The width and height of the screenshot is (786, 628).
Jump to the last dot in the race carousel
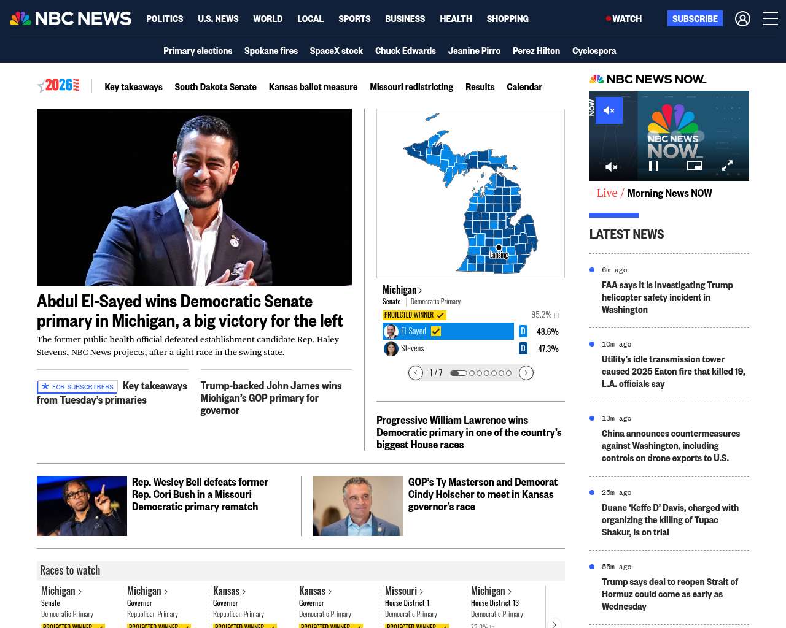pos(508,373)
